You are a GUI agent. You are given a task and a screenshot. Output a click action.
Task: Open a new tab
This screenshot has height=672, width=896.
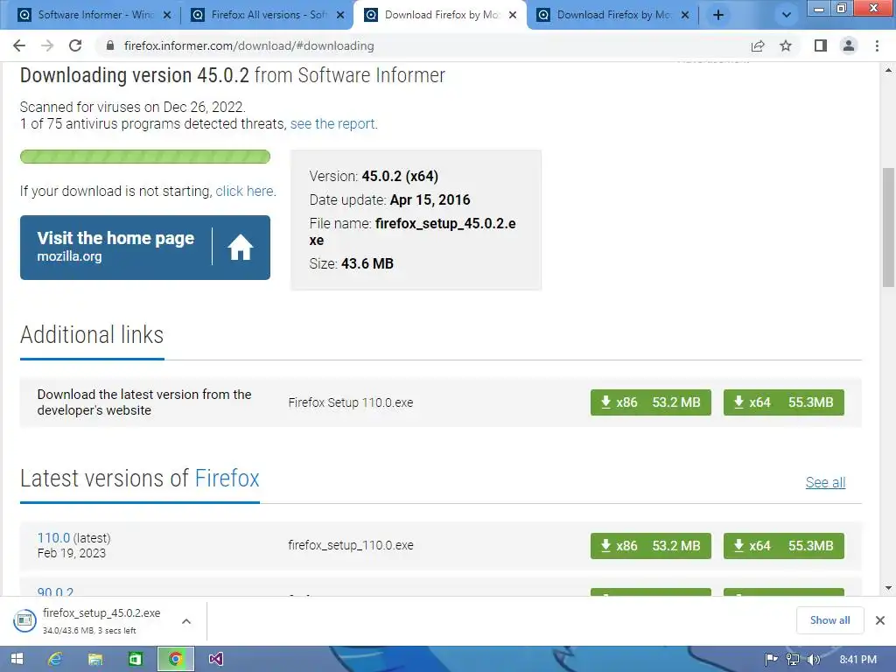click(x=718, y=15)
